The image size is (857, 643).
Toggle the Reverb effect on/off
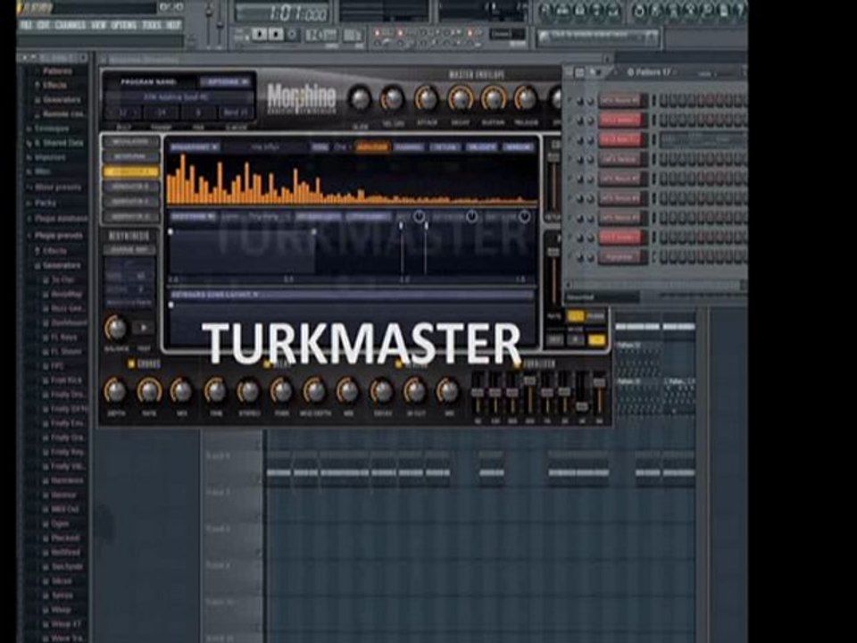(x=400, y=363)
